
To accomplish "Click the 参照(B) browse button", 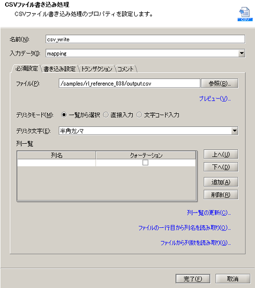I will [220, 84].
